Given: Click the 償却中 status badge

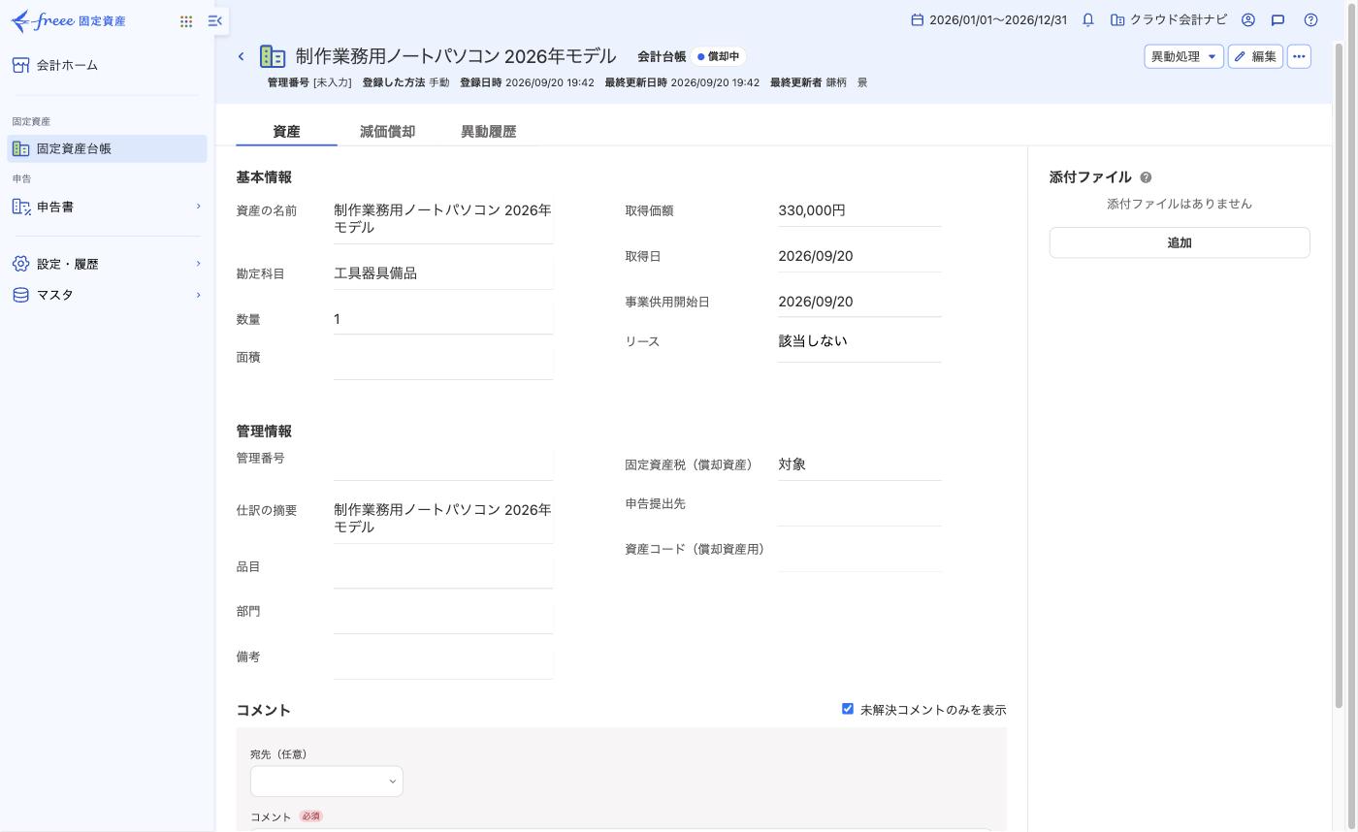Looking at the screenshot, I should pyautogui.click(x=719, y=56).
